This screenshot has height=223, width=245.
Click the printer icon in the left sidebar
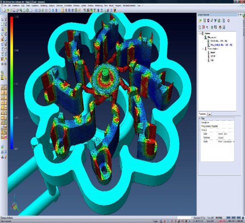[2, 152]
